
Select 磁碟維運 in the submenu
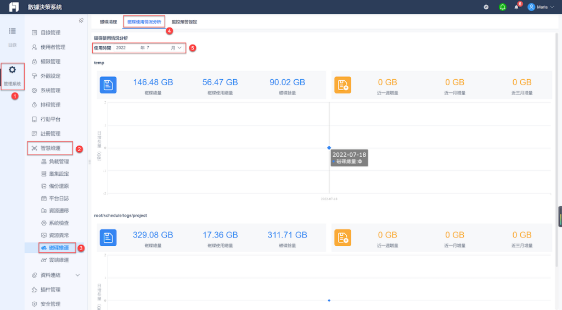59,247
